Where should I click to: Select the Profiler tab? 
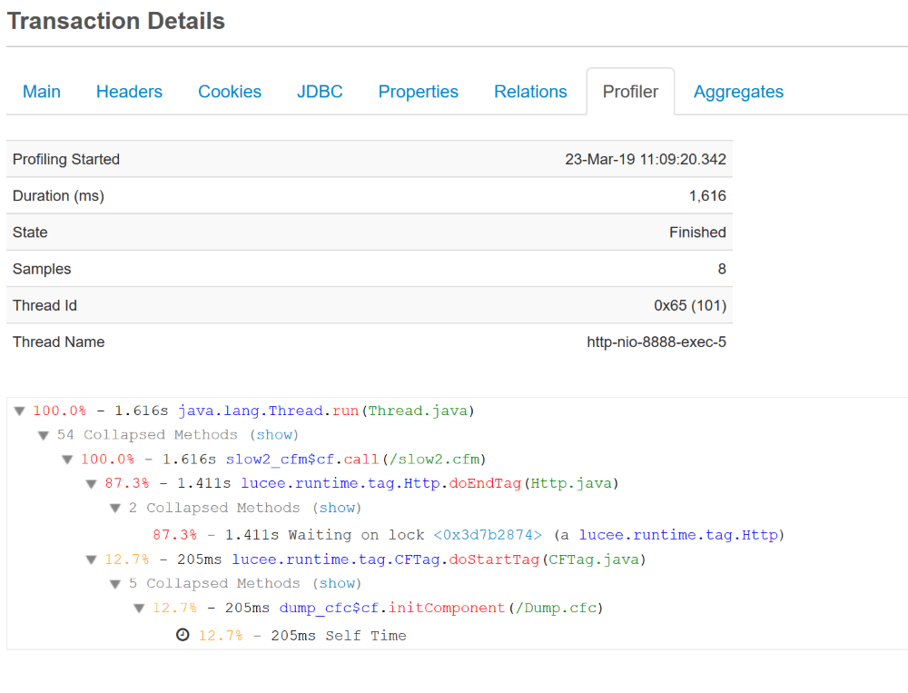click(630, 92)
